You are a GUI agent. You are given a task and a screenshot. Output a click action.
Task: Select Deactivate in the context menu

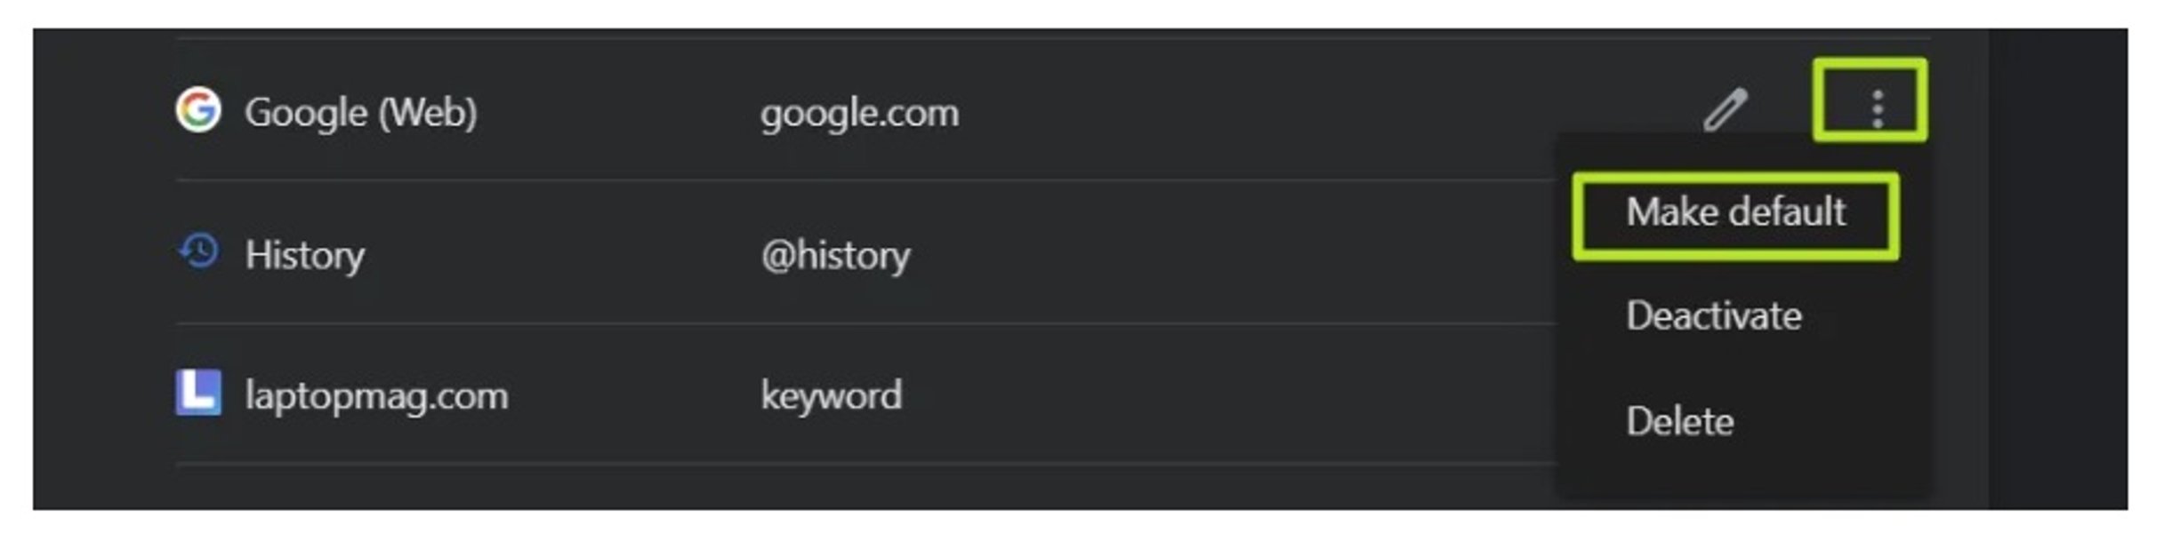tap(1713, 316)
